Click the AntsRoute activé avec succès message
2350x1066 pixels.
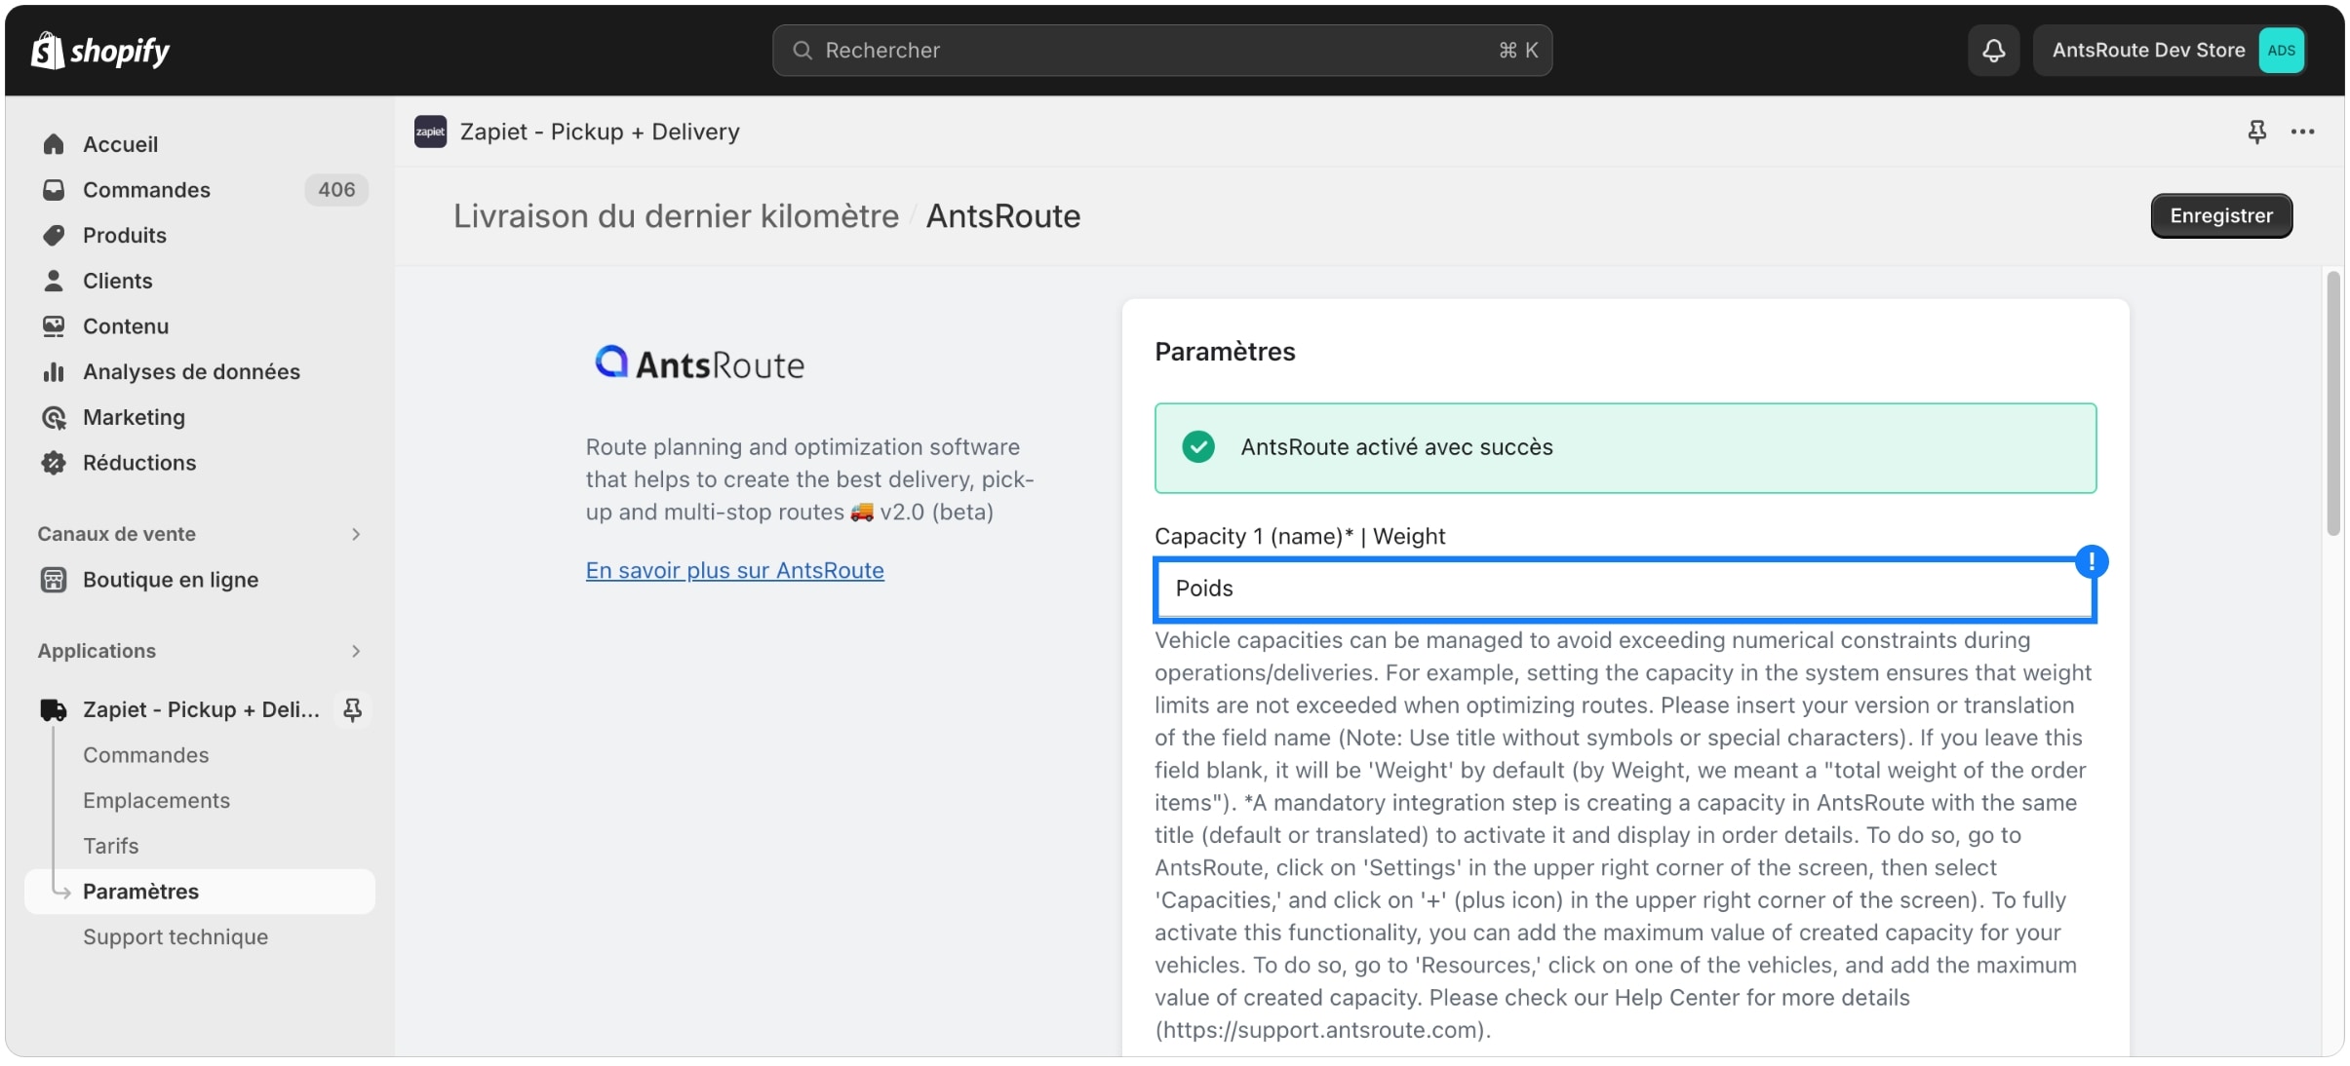click(x=1396, y=447)
